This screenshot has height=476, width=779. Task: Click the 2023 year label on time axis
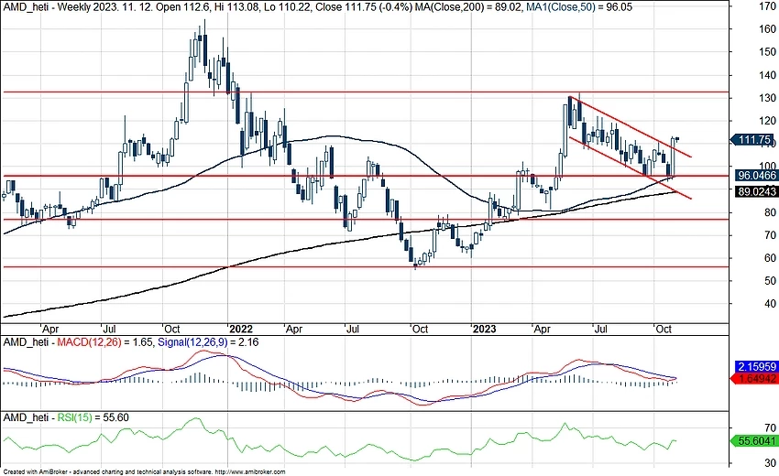point(485,329)
